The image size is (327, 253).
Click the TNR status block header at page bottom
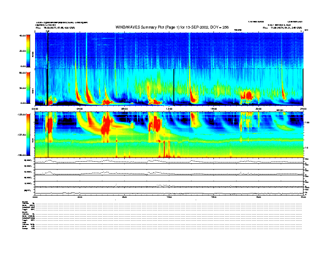coord(24,222)
